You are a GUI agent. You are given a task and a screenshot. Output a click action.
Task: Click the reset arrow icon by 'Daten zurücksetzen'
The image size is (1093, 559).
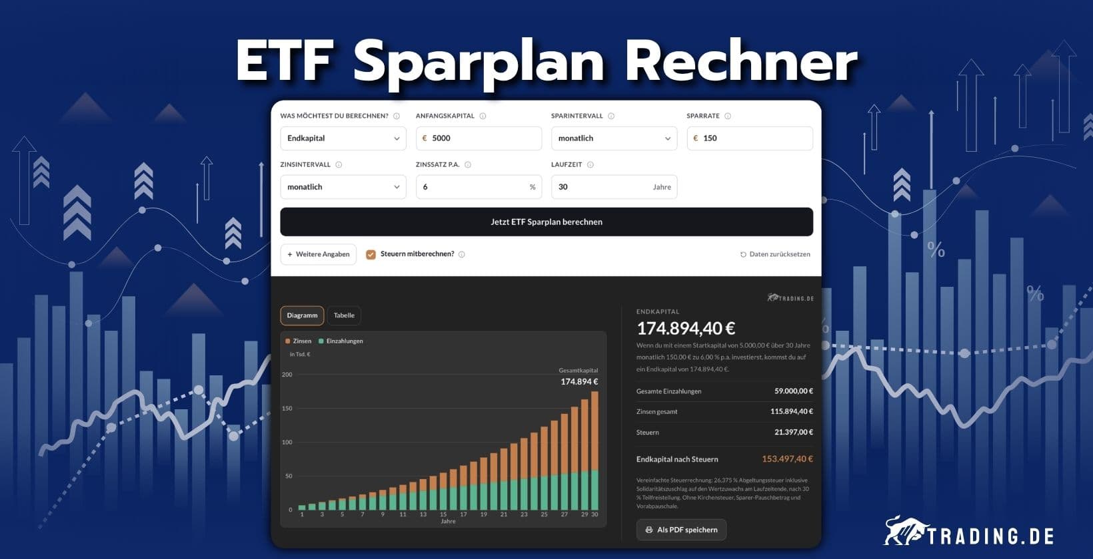pos(743,254)
